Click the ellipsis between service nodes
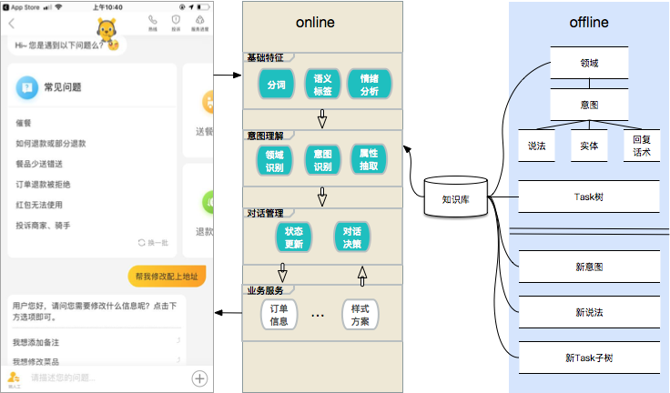The width and height of the screenshot is (670, 393). [318, 316]
